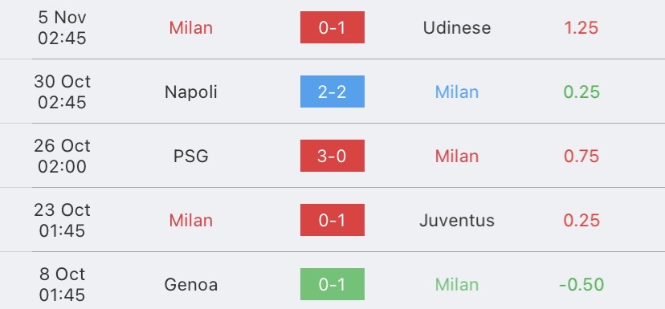Open the Genoa 0-1 Milan green score box
This screenshot has width=665, height=309.
coord(332,284)
